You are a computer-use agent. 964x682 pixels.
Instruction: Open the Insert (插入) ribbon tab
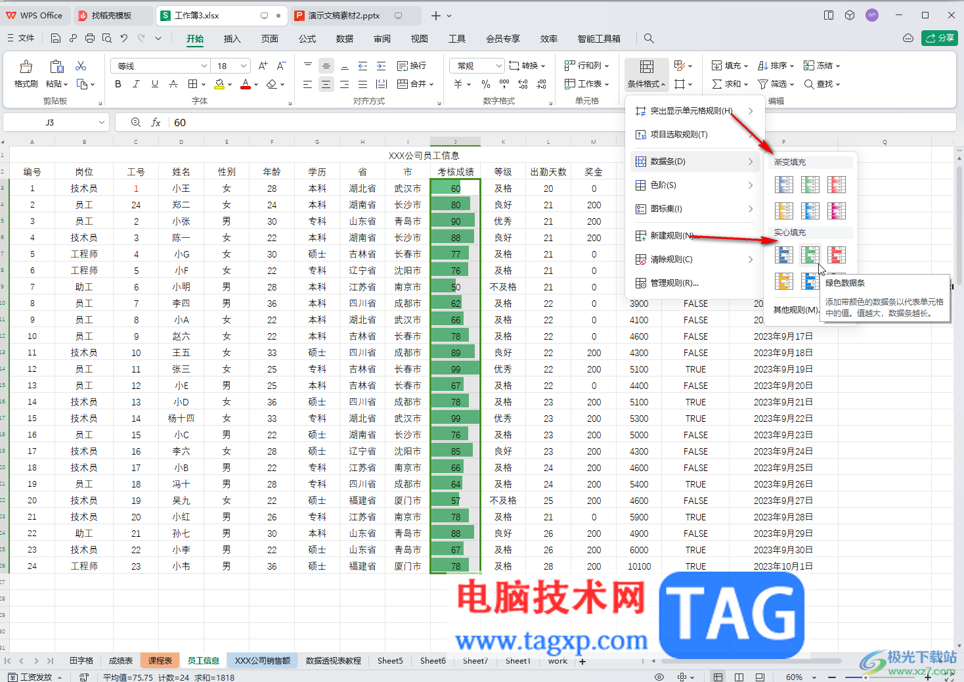pyautogui.click(x=232, y=39)
